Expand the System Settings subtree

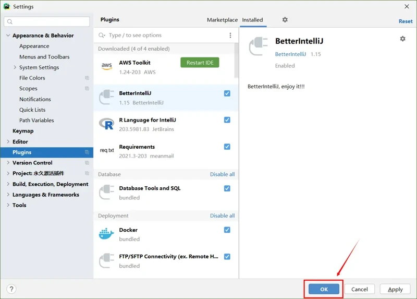click(15, 67)
